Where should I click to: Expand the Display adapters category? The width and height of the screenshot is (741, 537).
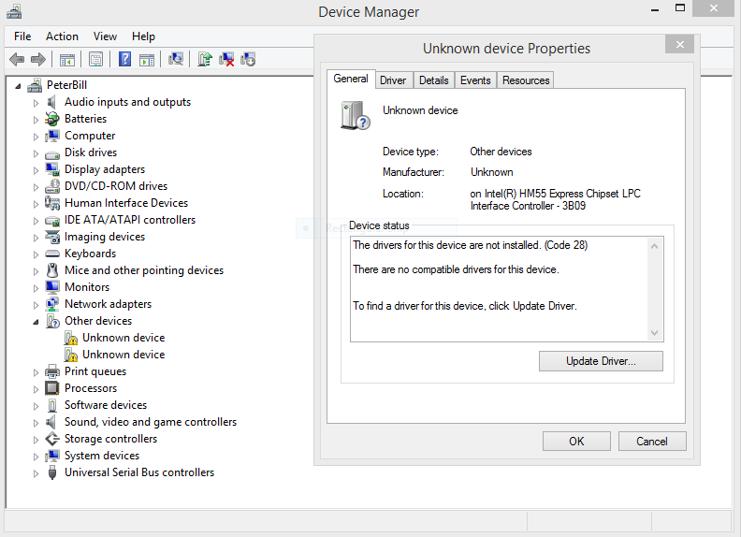click(36, 170)
